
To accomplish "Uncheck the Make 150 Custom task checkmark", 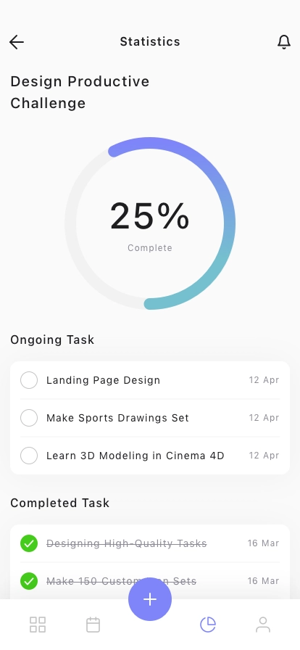I will [x=29, y=581].
